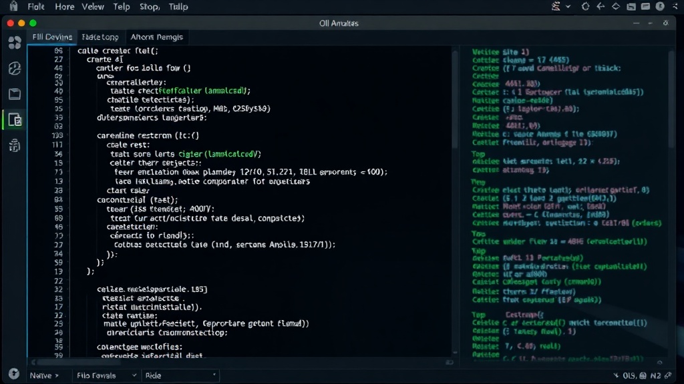684x384 pixels.
Task: Click code line 'carenline cesterom (lc:()'
Action: [148, 135]
